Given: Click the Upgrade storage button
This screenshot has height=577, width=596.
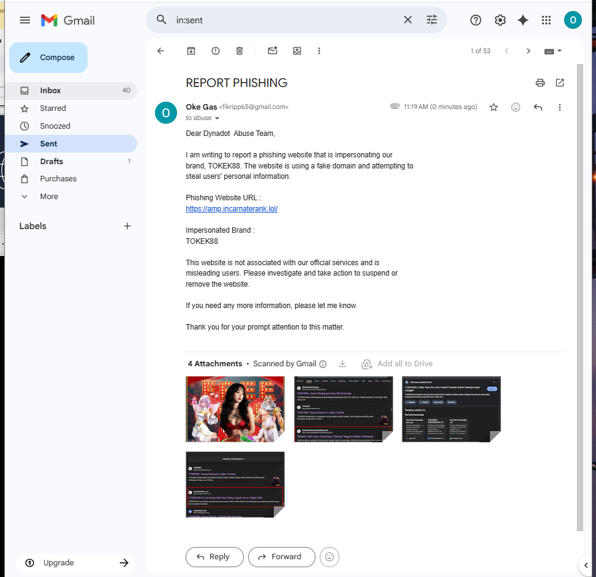Looking at the screenshot, I should coord(75,562).
